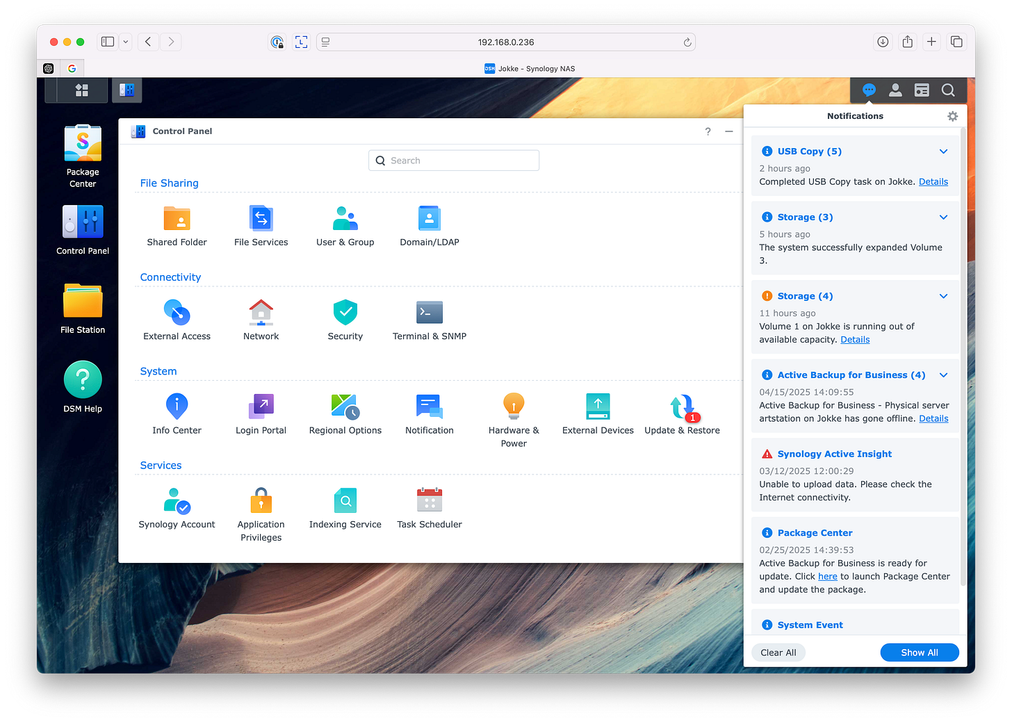Click System Event notification title
The width and height of the screenshot is (1012, 722).
click(x=810, y=625)
